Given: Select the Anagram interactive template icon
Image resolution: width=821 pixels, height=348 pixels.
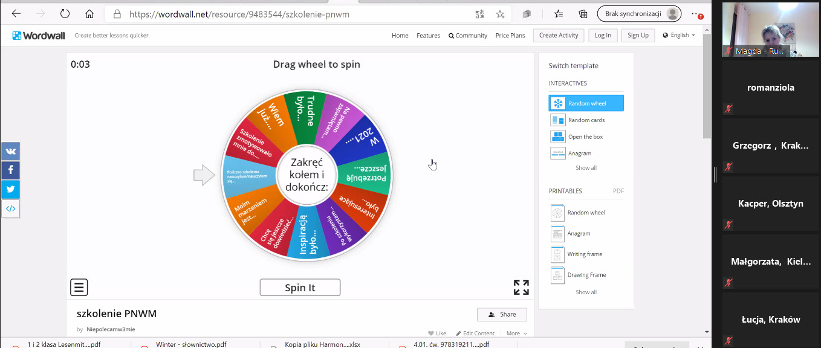Looking at the screenshot, I should (558, 153).
